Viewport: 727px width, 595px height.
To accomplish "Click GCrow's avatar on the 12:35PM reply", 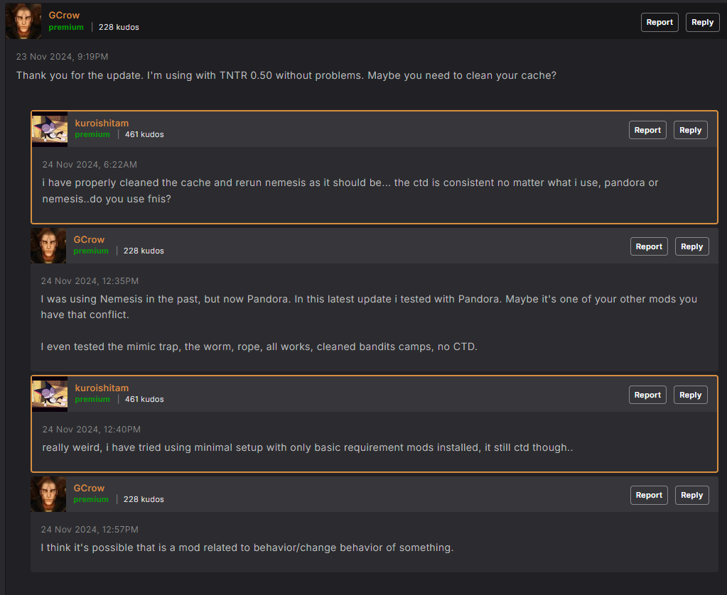I will pyautogui.click(x=48, y=246).
